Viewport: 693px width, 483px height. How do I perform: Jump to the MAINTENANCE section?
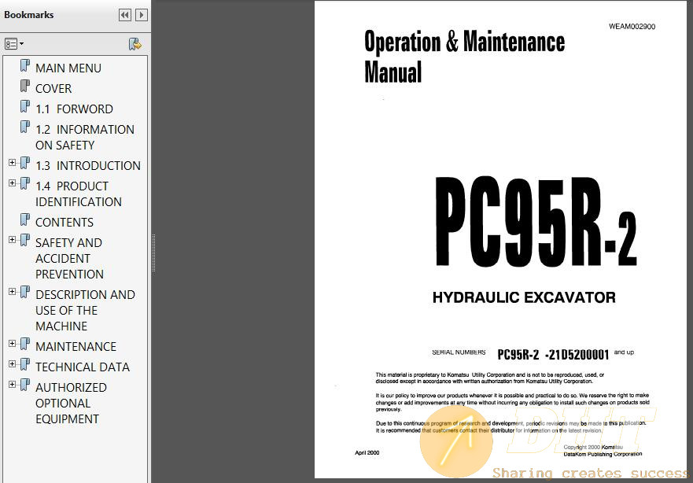[76, 346]
